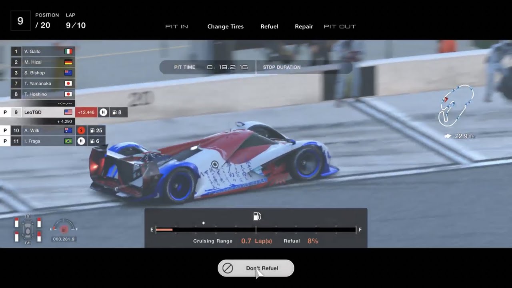This screenshot has width=512, height=288.
Task: Click the position number 9 box
Action: (20, 21)
